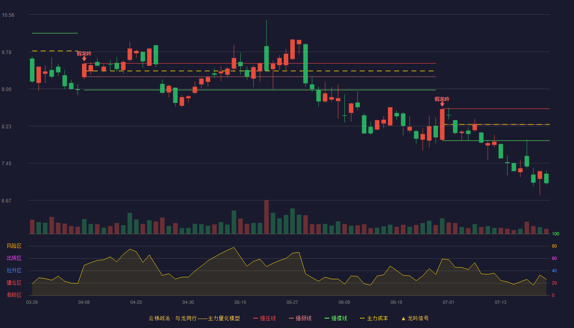Click the 建仓区 zone label

coord(14,283)
